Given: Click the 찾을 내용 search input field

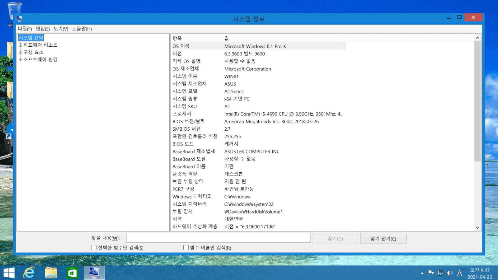Looking at the screenshot, I should tap(218, 238).
